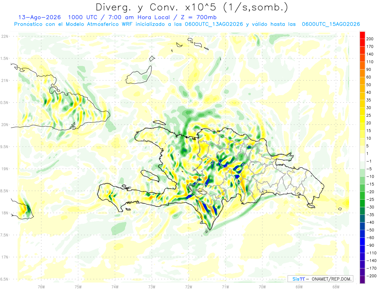Viewport: 377px width, 291px height.
Task: Click the "19N" latitude label
Action: pos(4,169)
